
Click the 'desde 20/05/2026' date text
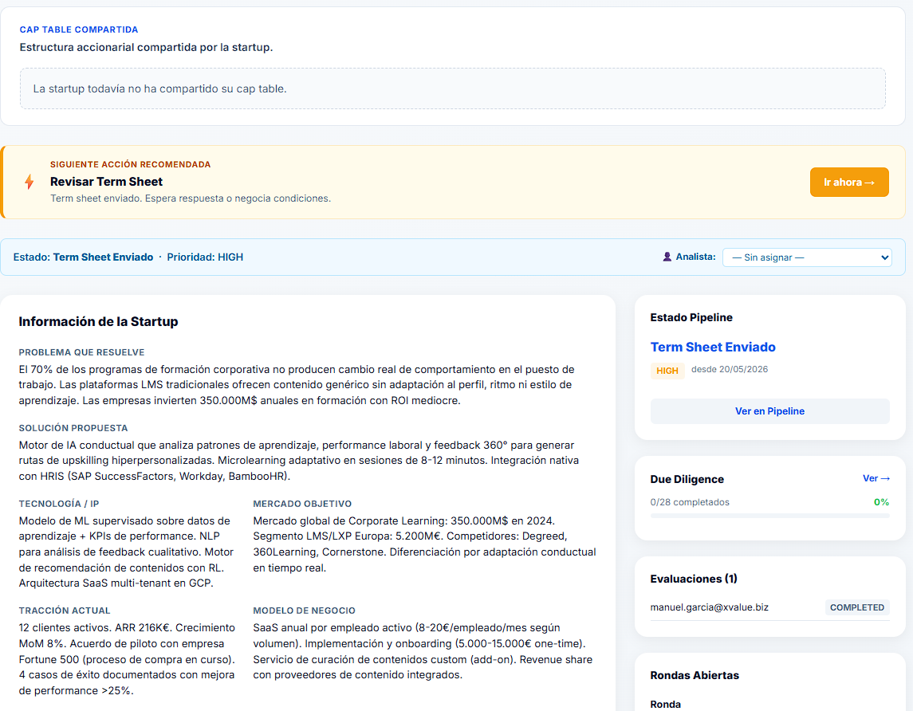(x=729, y=370)
